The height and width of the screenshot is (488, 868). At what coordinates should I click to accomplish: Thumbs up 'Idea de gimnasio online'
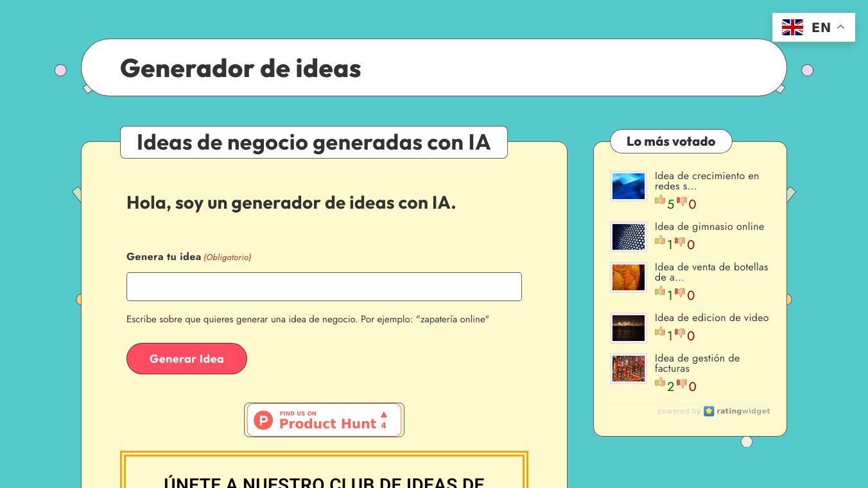point(660,241)
